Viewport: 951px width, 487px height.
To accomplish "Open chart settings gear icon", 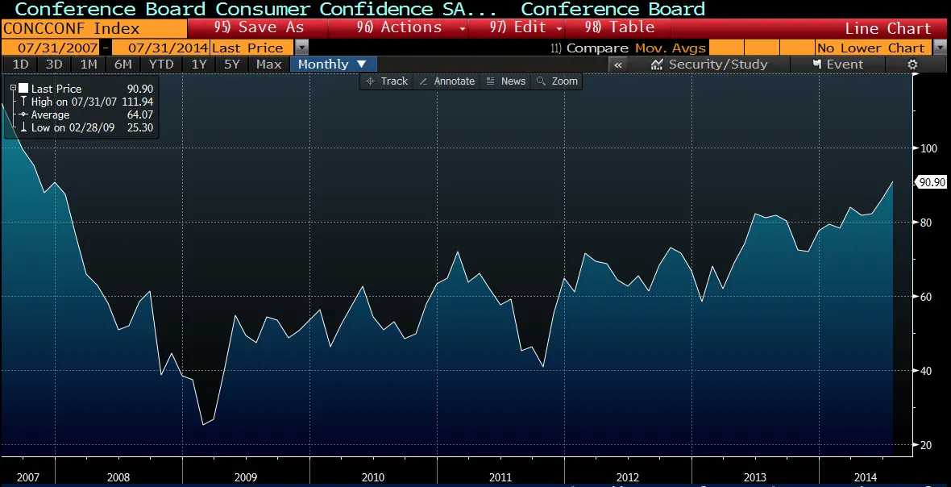I will pyautogui.click(x=912, y=65).
